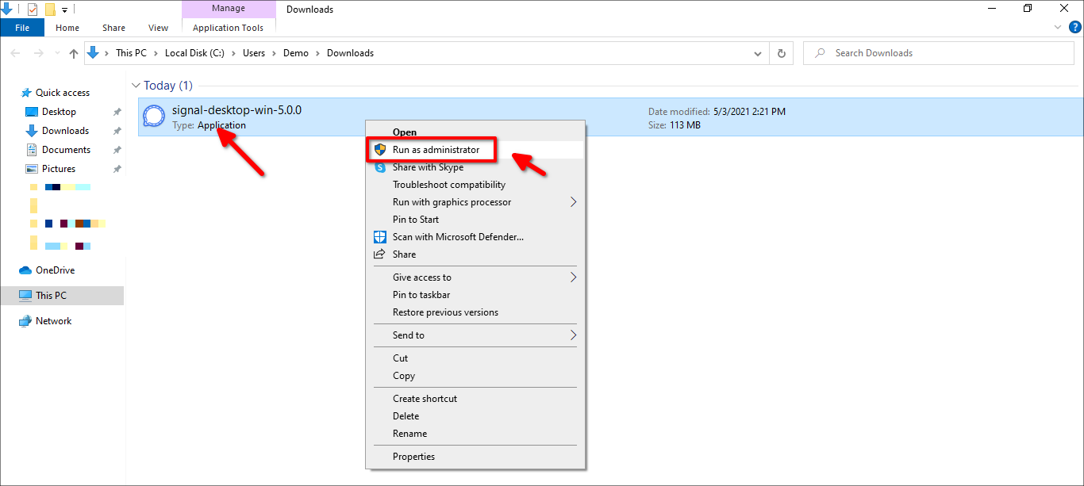Choose Pin to taskbar

pyautogui.click(x=475, y=295)
